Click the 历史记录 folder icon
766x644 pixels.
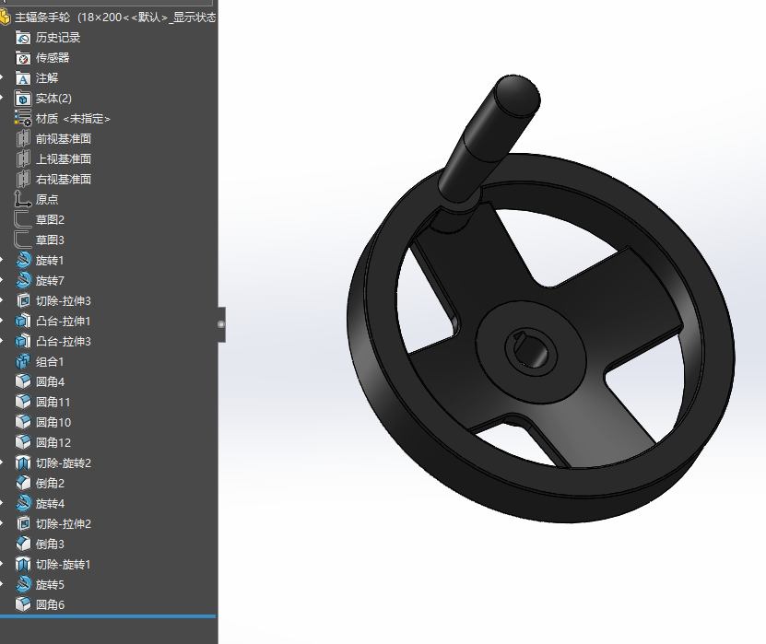(x=22, y=38)
